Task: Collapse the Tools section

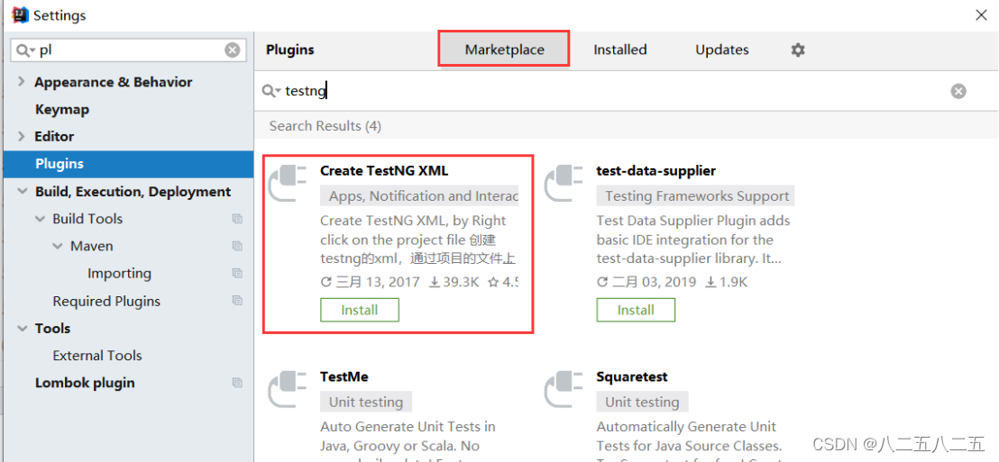Action: (23, 329)
